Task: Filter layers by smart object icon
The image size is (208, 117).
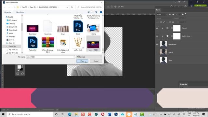Action: tap(183, 14)
